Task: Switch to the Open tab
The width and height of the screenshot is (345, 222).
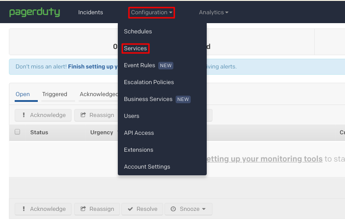Action: [23, 94]
